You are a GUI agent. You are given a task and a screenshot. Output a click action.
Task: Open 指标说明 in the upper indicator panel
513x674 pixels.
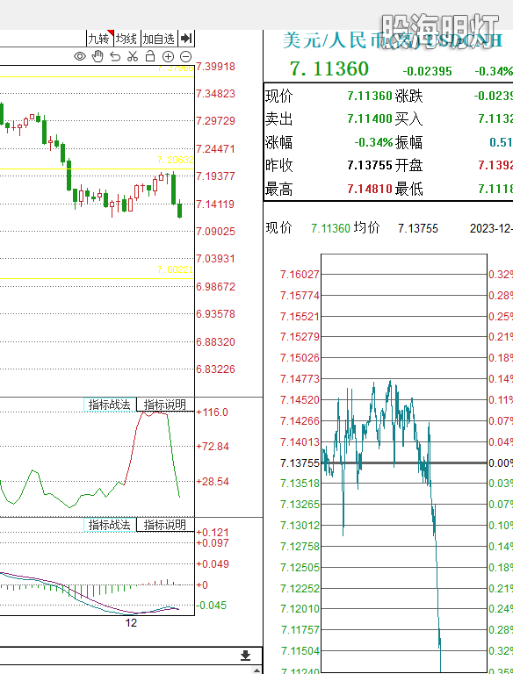(x=165, y=405)
